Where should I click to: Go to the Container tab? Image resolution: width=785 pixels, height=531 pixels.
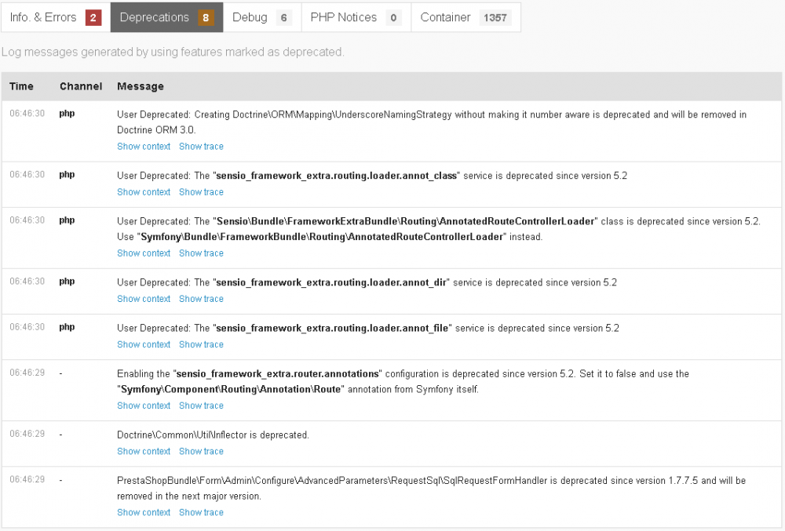point(465,17)
